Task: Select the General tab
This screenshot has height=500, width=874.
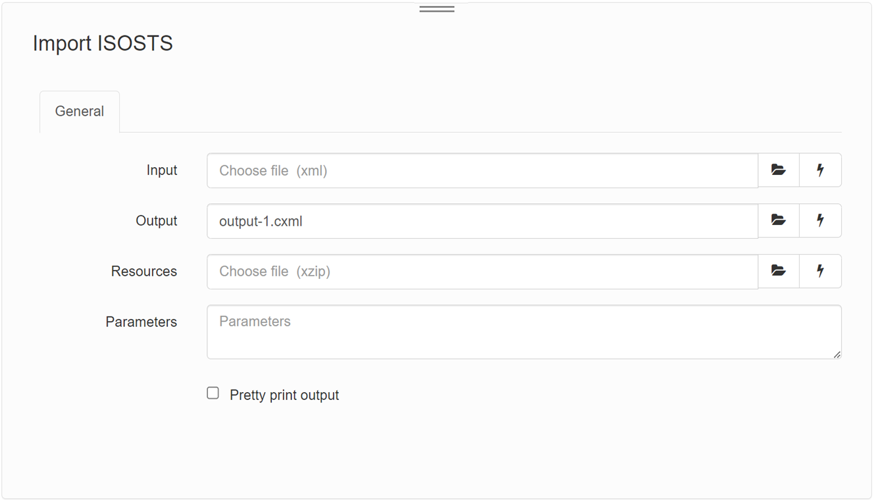Action: [x=80, y=112]
